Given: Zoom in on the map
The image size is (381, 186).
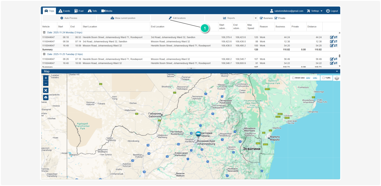Looking at the screenshot, I should (46, 78).
